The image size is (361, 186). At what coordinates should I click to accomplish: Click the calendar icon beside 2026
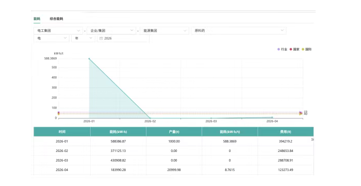point(101,39)
